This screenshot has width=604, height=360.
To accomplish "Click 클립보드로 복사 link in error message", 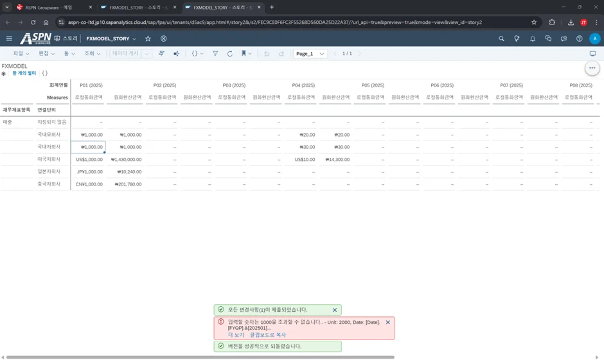I will pos(268,335).
